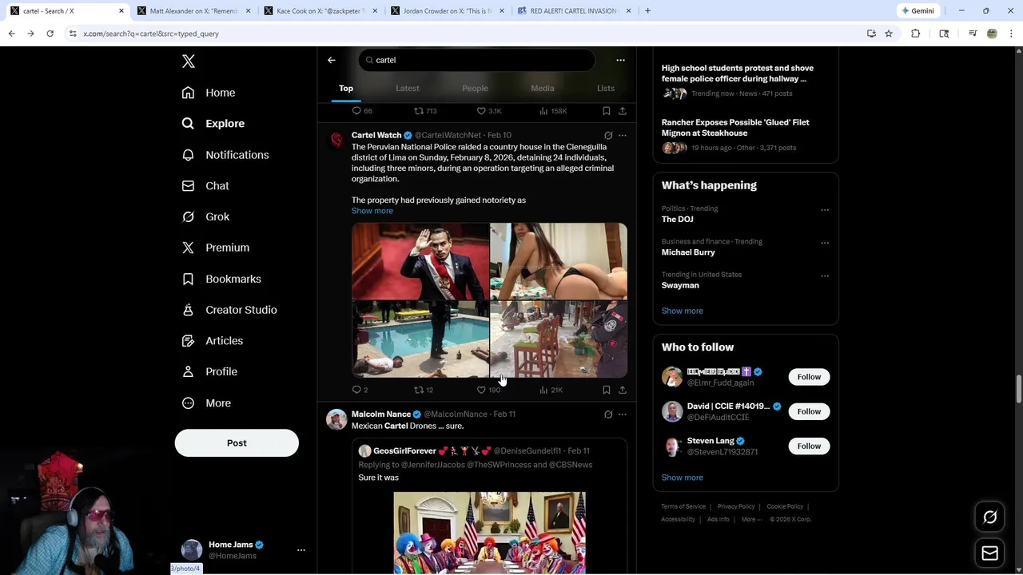Open search settings three-dot menu

(x=620, y=60)
